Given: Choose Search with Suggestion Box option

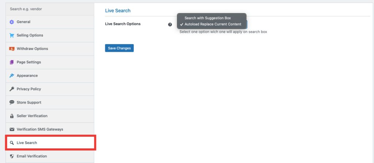Looking at the screenshot, I should pyautogui.click(x=207, y=18).
